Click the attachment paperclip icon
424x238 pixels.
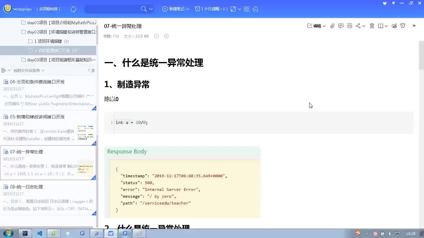point(332,26)
